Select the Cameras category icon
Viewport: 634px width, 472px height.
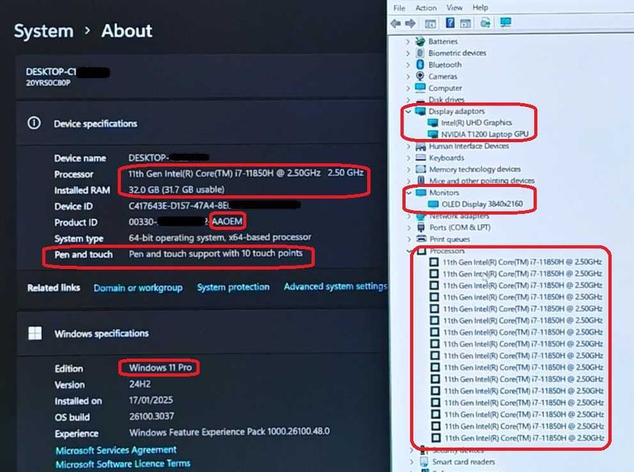click(420, 76)
